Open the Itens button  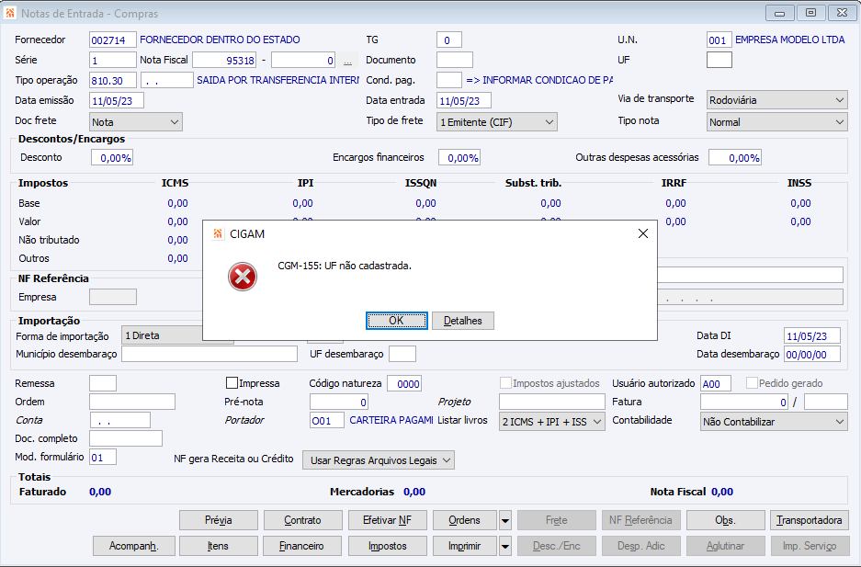(219, 546)
